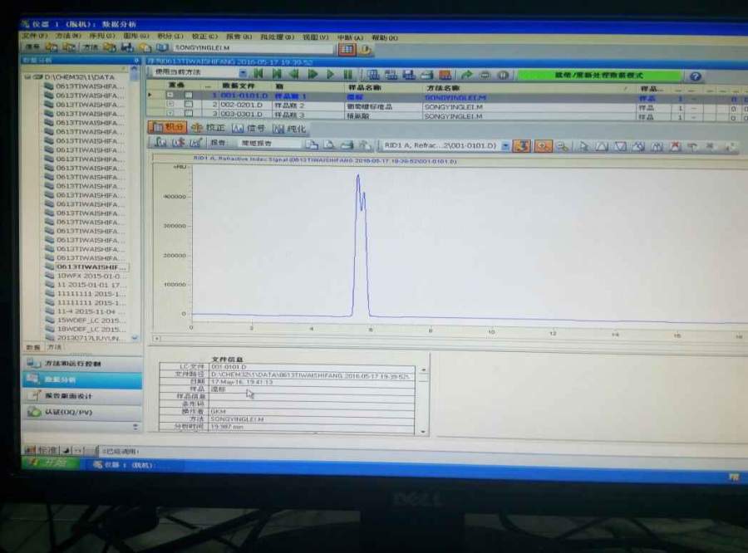Click the pointer selection tool icon
The height and width of the screenshot is (553, 748).
(x=583, y=146)
